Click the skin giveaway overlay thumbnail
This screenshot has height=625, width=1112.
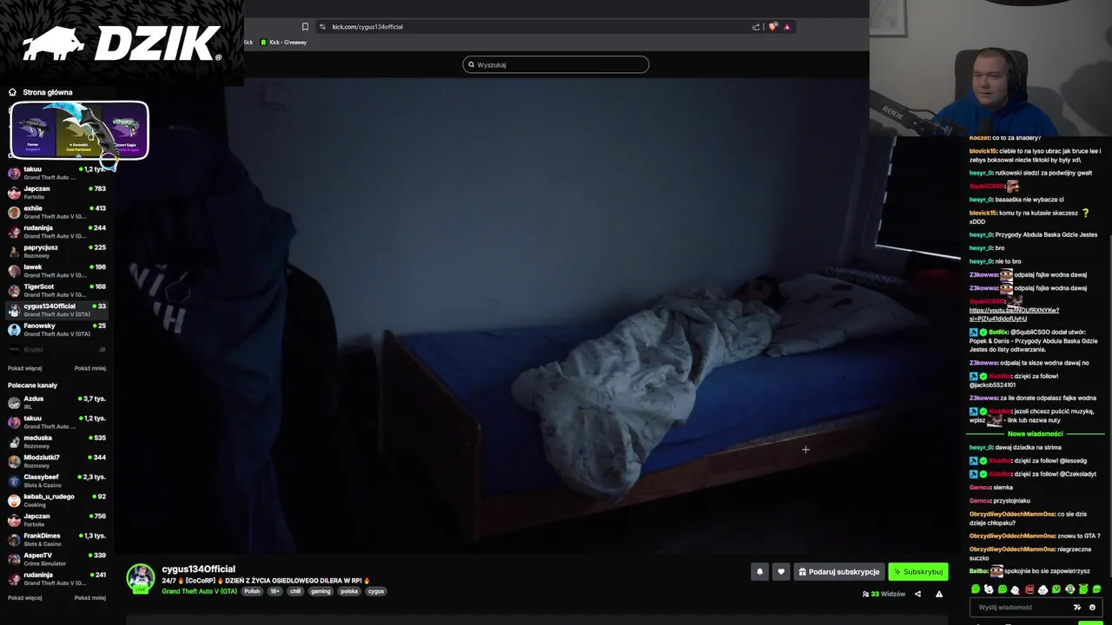tap(80, 131)
